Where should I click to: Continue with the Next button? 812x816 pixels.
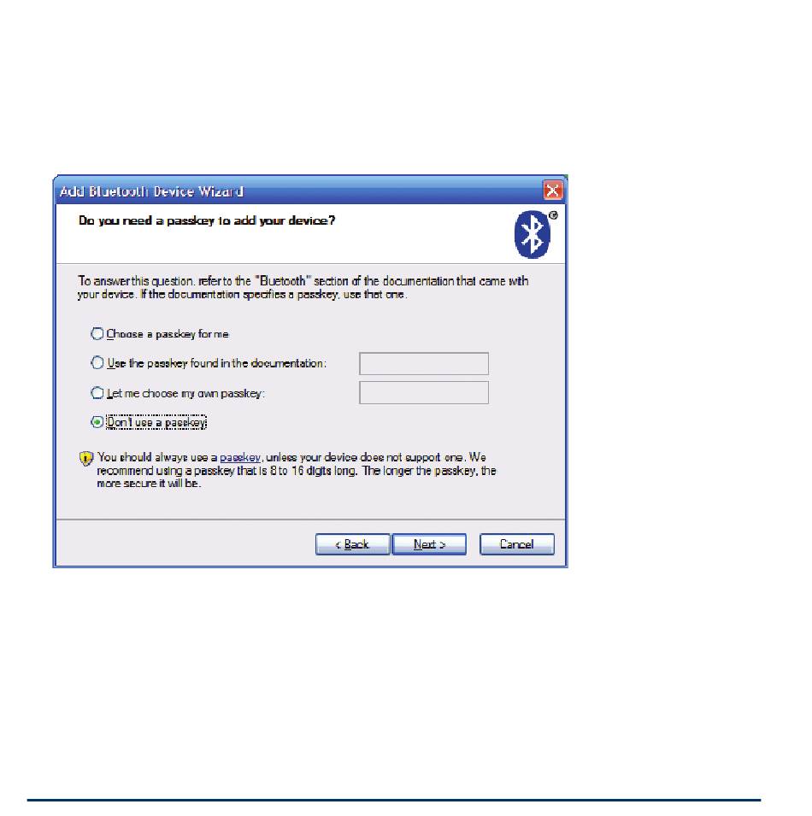tap(429, 544)
